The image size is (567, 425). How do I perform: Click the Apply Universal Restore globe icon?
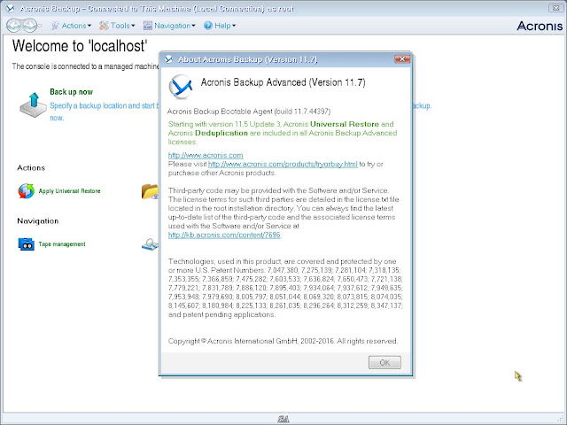[x=26, y=191]
